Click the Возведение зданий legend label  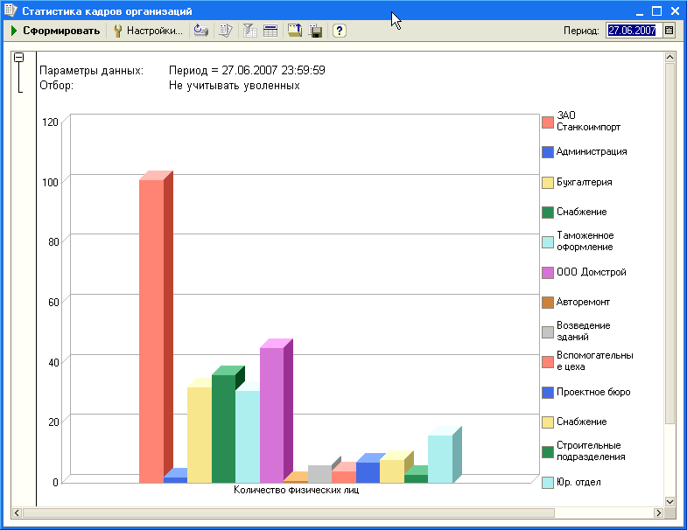tap(583, 331)
